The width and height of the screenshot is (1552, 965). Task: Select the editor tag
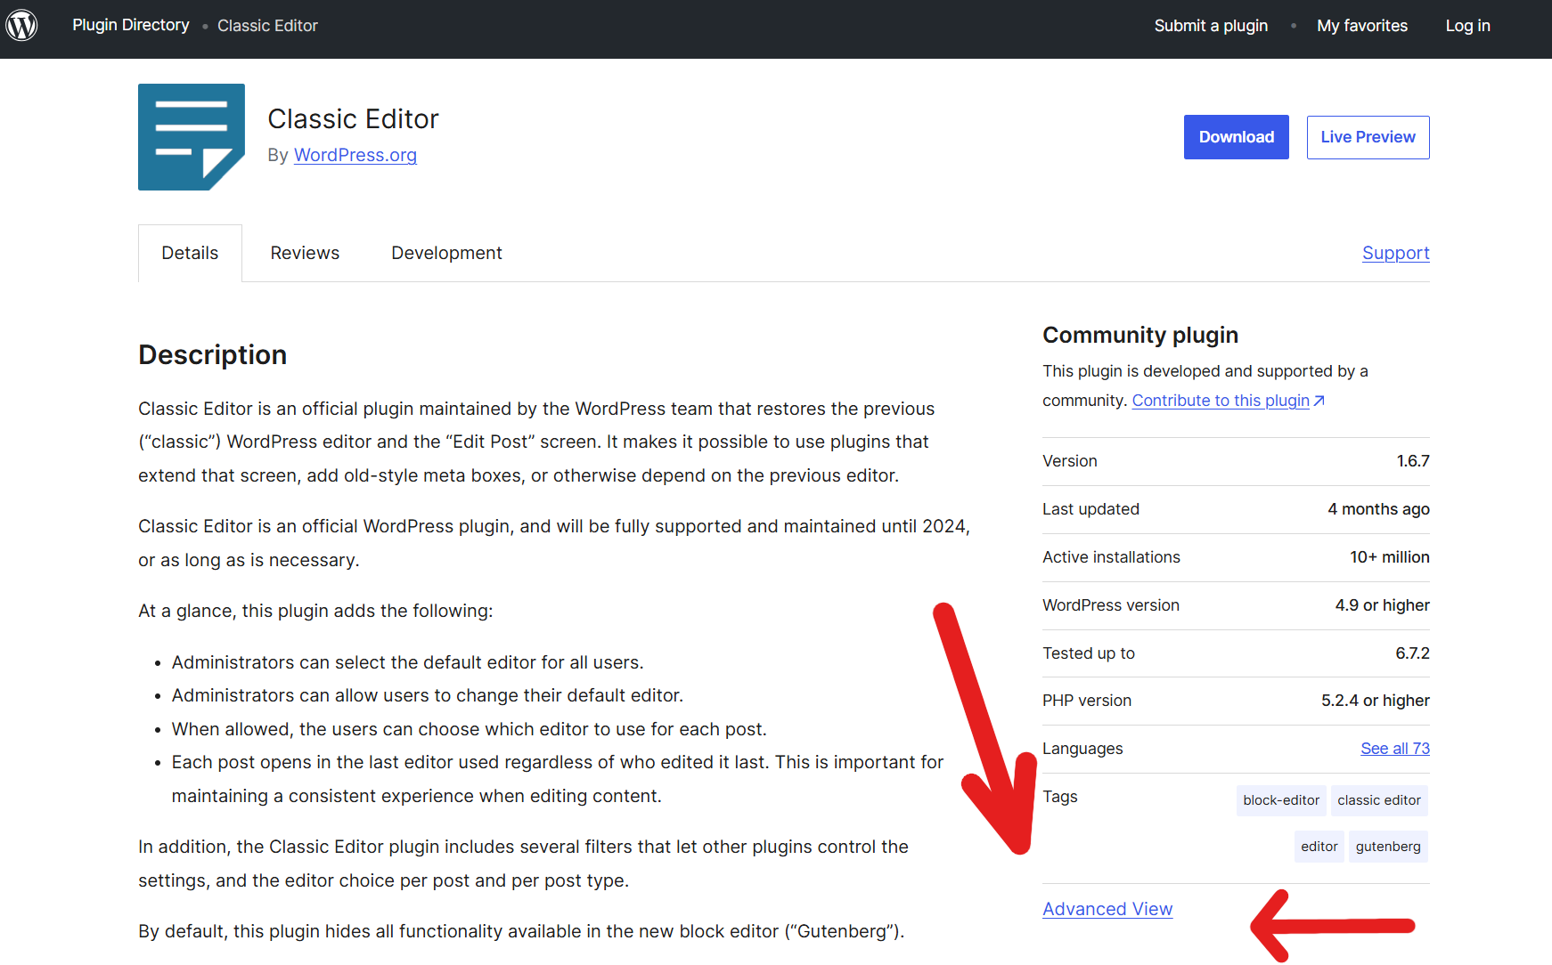click(1319, 847)
